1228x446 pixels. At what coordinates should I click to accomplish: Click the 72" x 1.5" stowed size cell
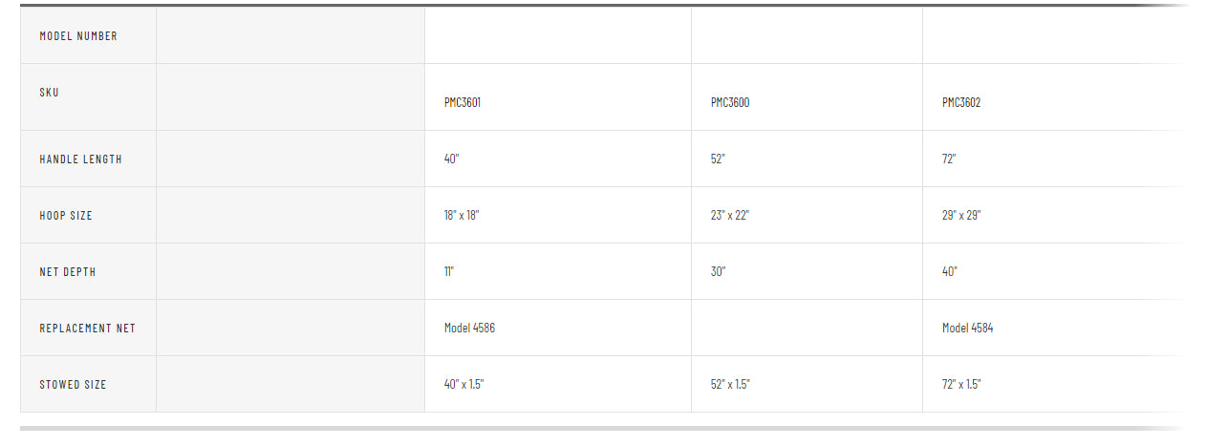961,385
